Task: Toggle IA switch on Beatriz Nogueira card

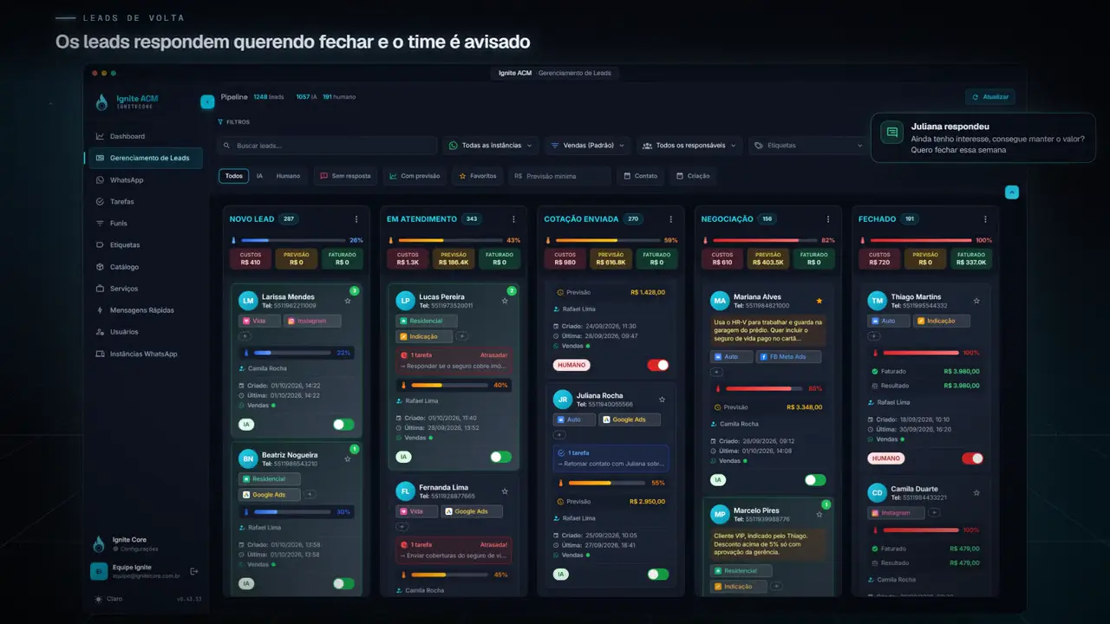Action: click(344, 584)
